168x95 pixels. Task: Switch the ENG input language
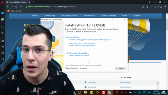pos(149,92)
